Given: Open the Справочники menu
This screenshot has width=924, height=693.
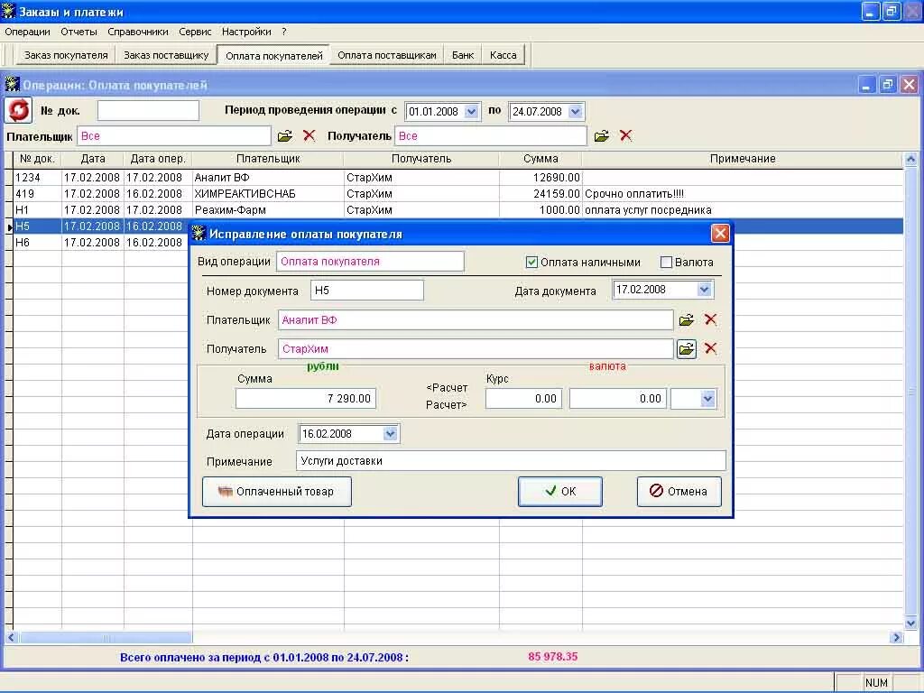Looking at the screenshot, I should click(138, 32).
